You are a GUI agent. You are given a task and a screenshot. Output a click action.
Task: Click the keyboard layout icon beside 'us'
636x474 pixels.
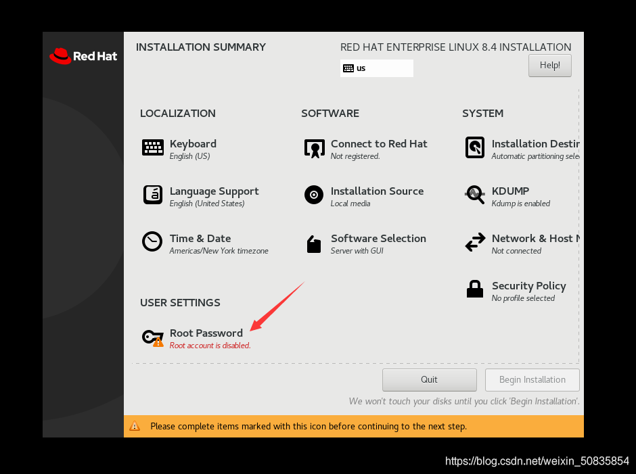[x=348, y=68]
